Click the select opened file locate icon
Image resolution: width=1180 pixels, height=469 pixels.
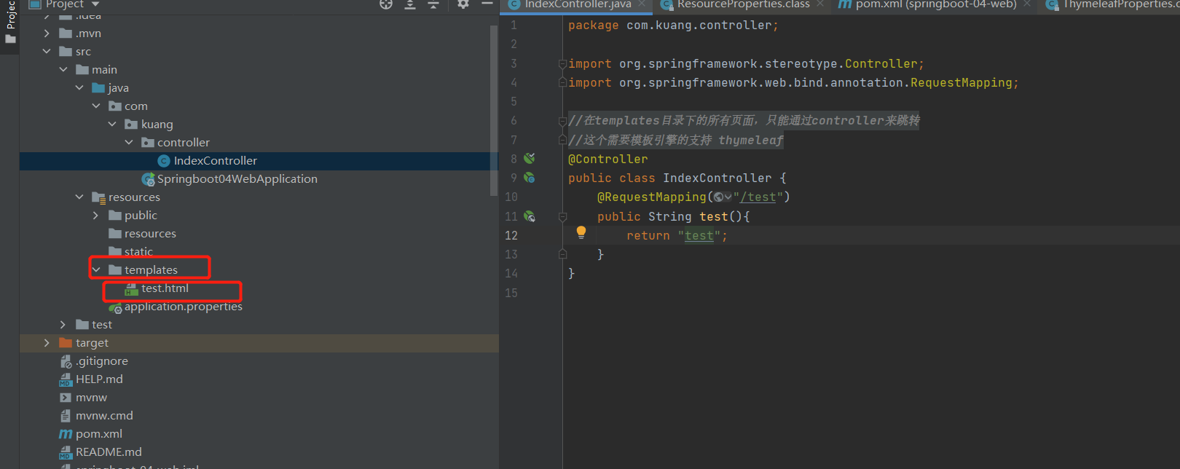pyautogui.click(x=386, y=4)
